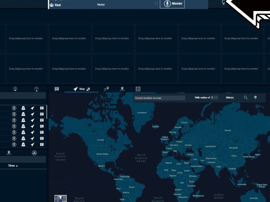Viewport: 270px width, 202px height.
Task: Click United States label on map
Action: coord(102,154)
